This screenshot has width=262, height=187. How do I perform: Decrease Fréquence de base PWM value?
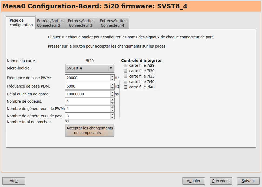(x=112, y=79)
